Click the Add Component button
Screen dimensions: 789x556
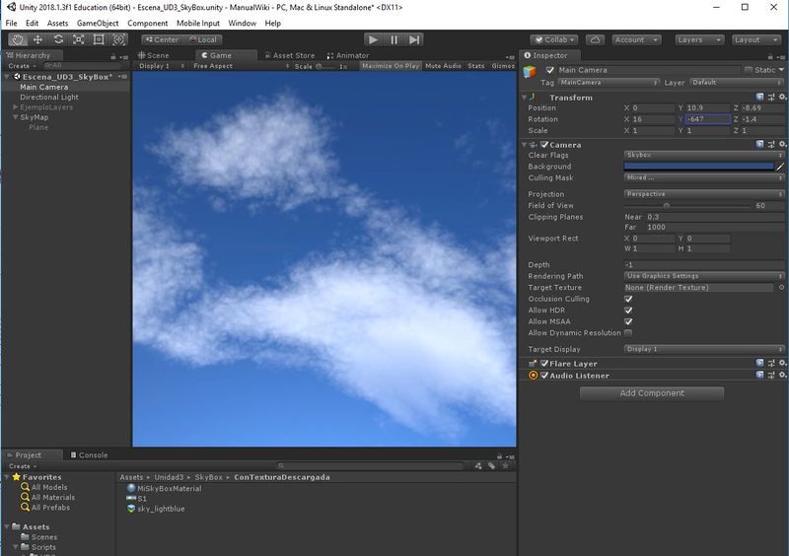tap(652, 393)
